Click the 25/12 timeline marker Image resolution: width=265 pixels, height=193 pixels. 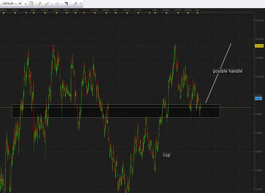tap(67, 13)
